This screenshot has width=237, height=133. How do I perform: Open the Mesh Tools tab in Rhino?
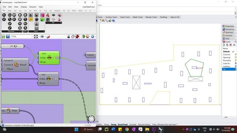tap(137, 17)
